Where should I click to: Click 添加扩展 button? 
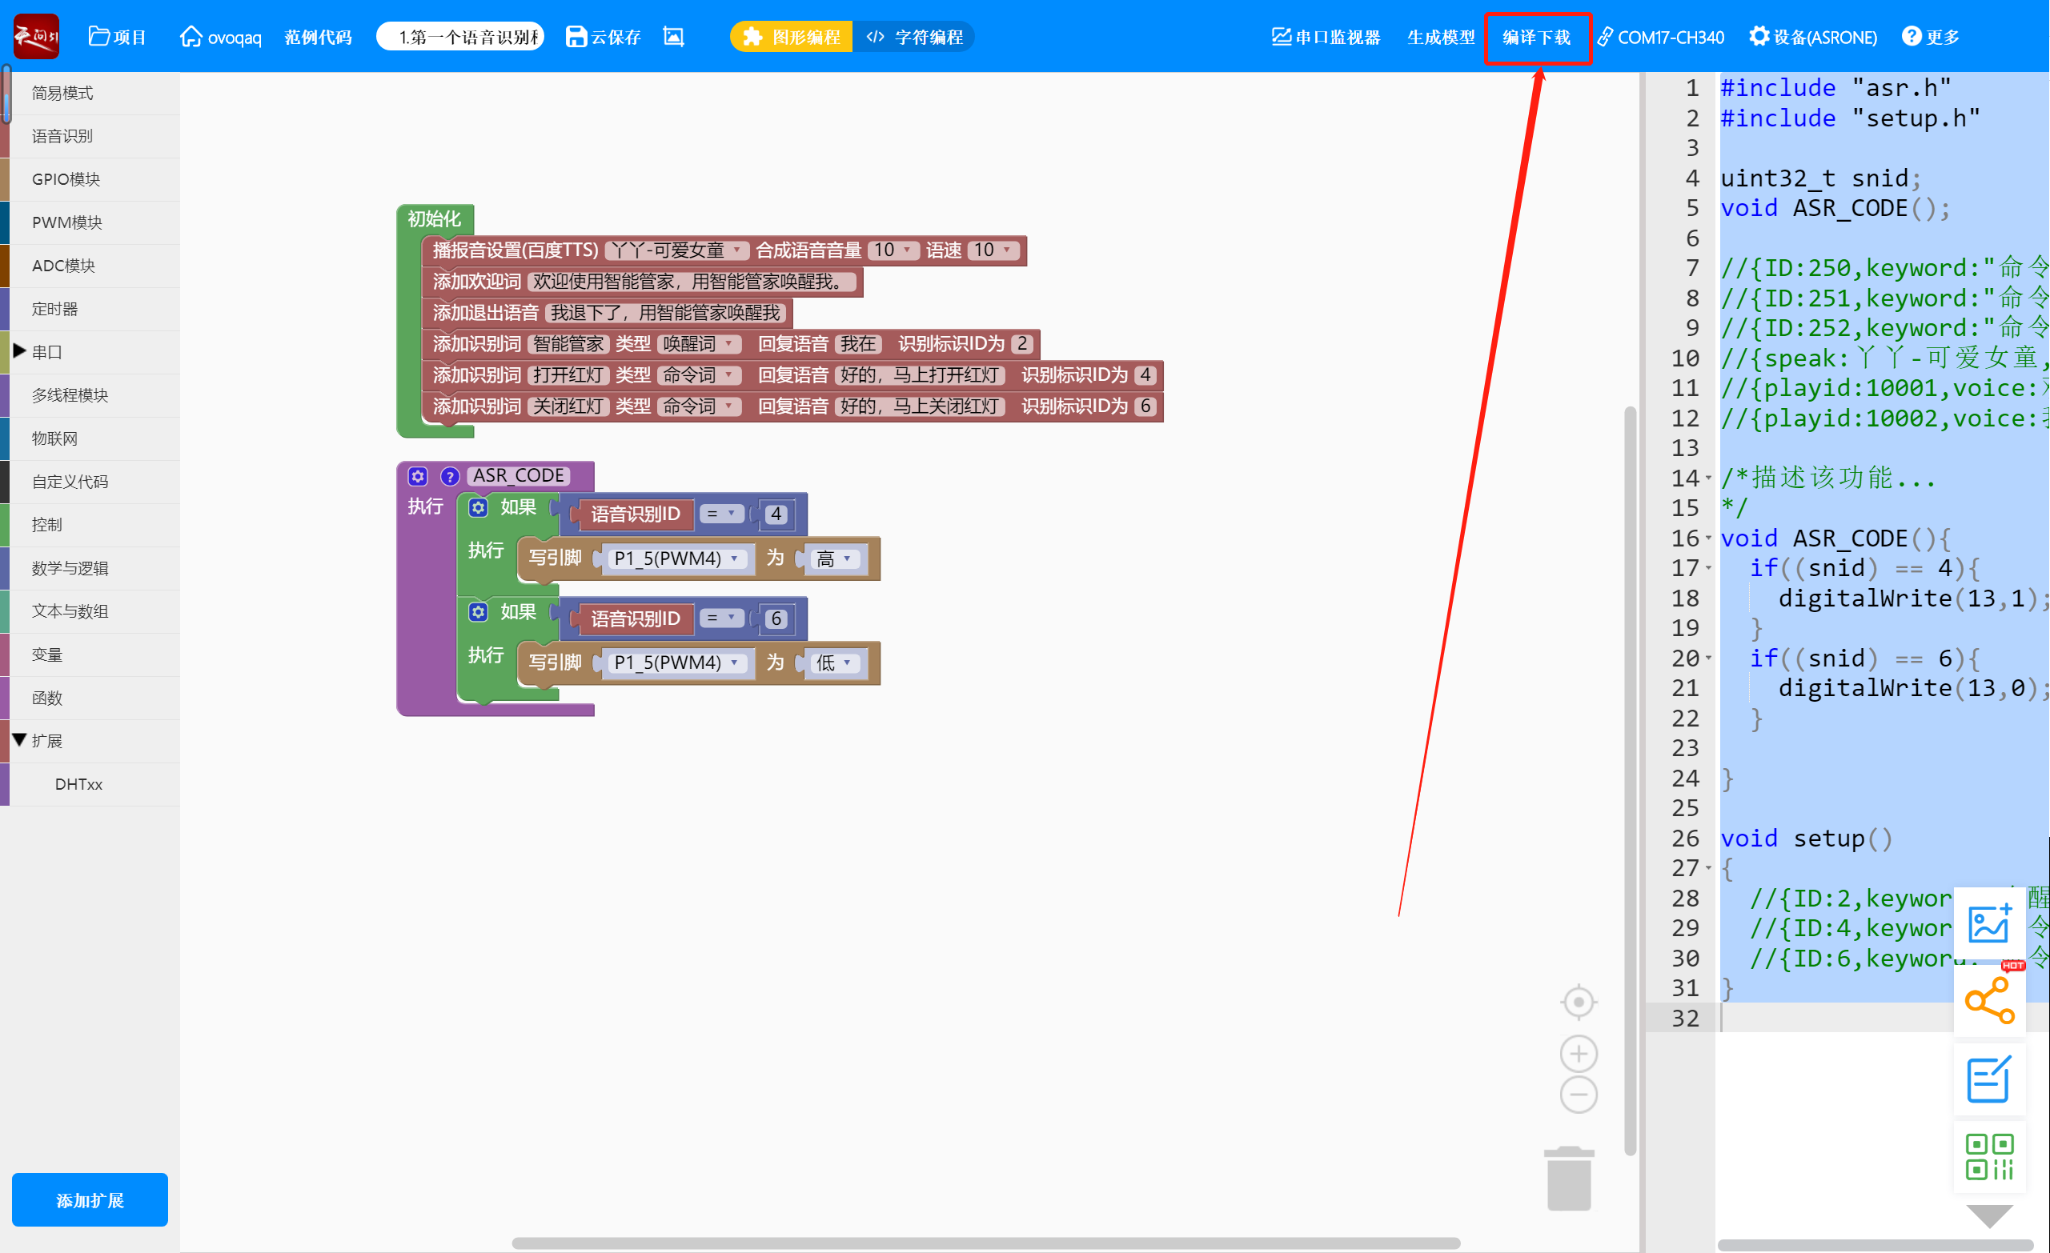[90, 1199]
